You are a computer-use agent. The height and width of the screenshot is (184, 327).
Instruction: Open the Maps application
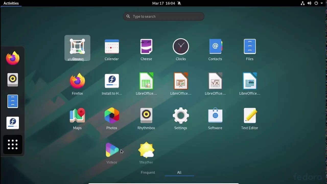pos(77,116)
